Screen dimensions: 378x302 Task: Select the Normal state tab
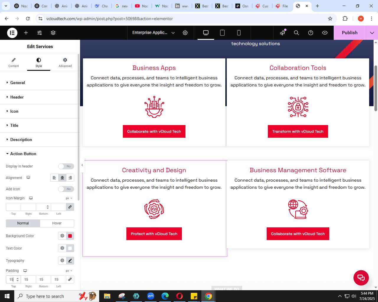coord(23,223)
